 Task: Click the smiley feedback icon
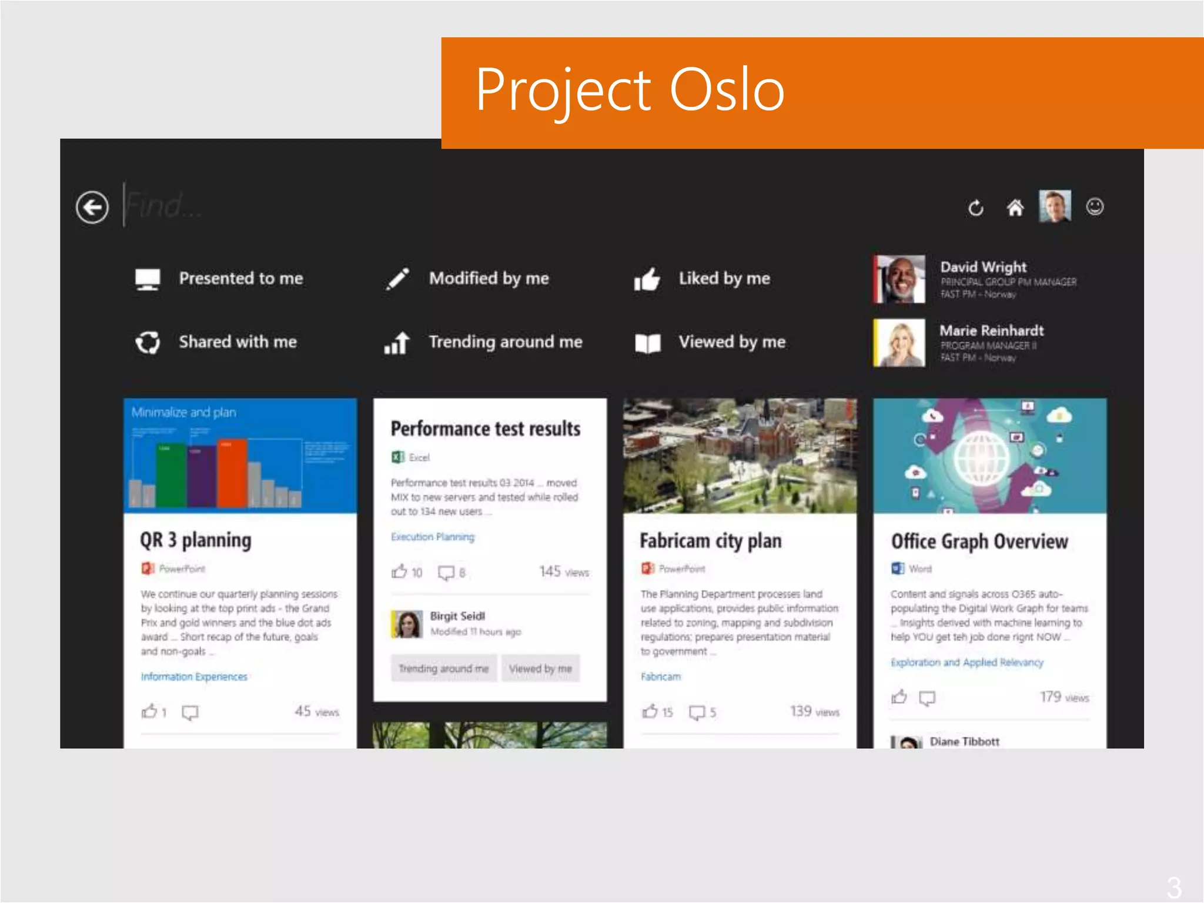click(x=1095, y=206)
